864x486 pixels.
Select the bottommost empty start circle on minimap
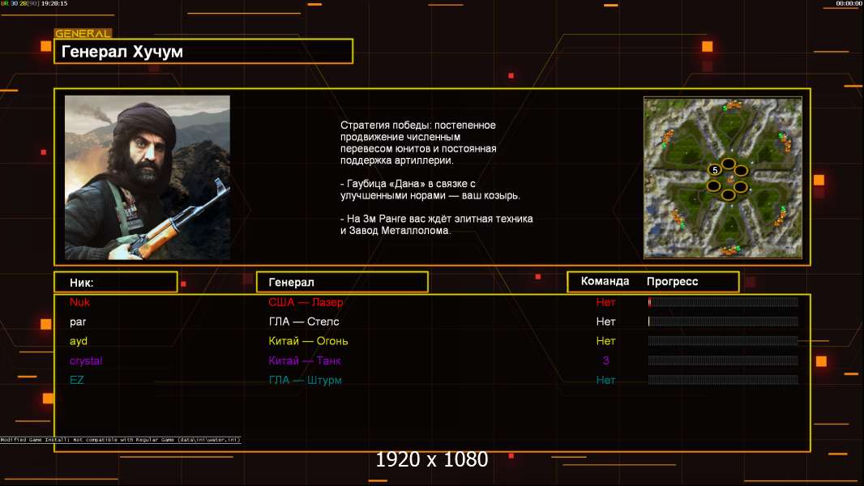pyautogui.click(x=729, y=194)
